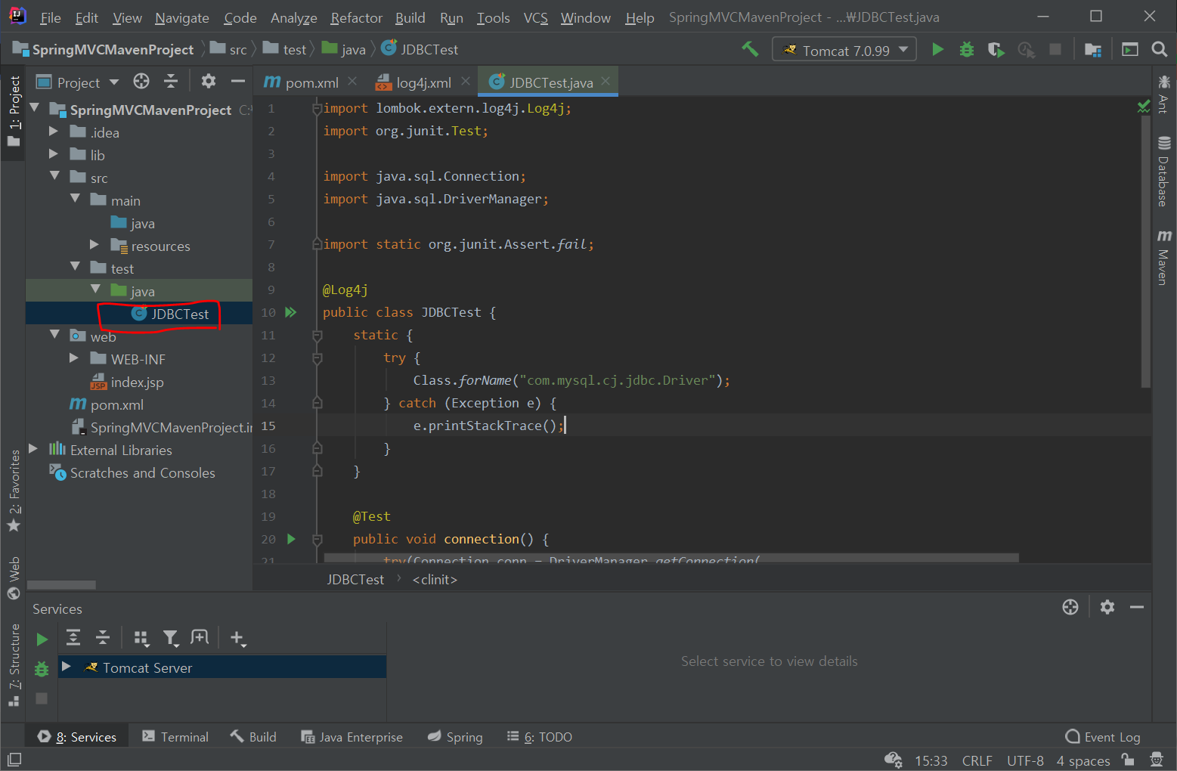Click run gutter icon beside class JDBCTest
Screen dimensions: 1177x771
pyautogui.click(x=290, y=312)
